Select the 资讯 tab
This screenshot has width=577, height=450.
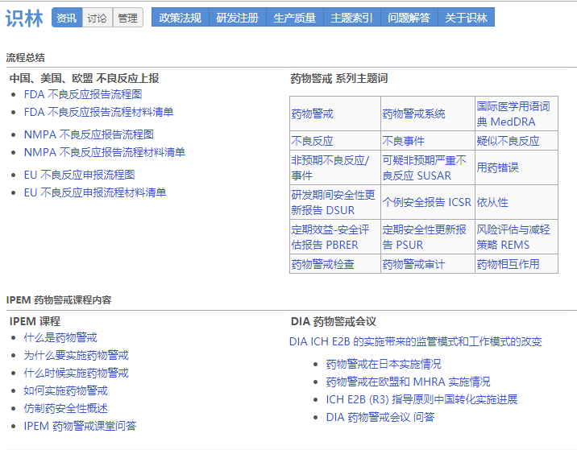pyautogui.click(x=67, y=18)
